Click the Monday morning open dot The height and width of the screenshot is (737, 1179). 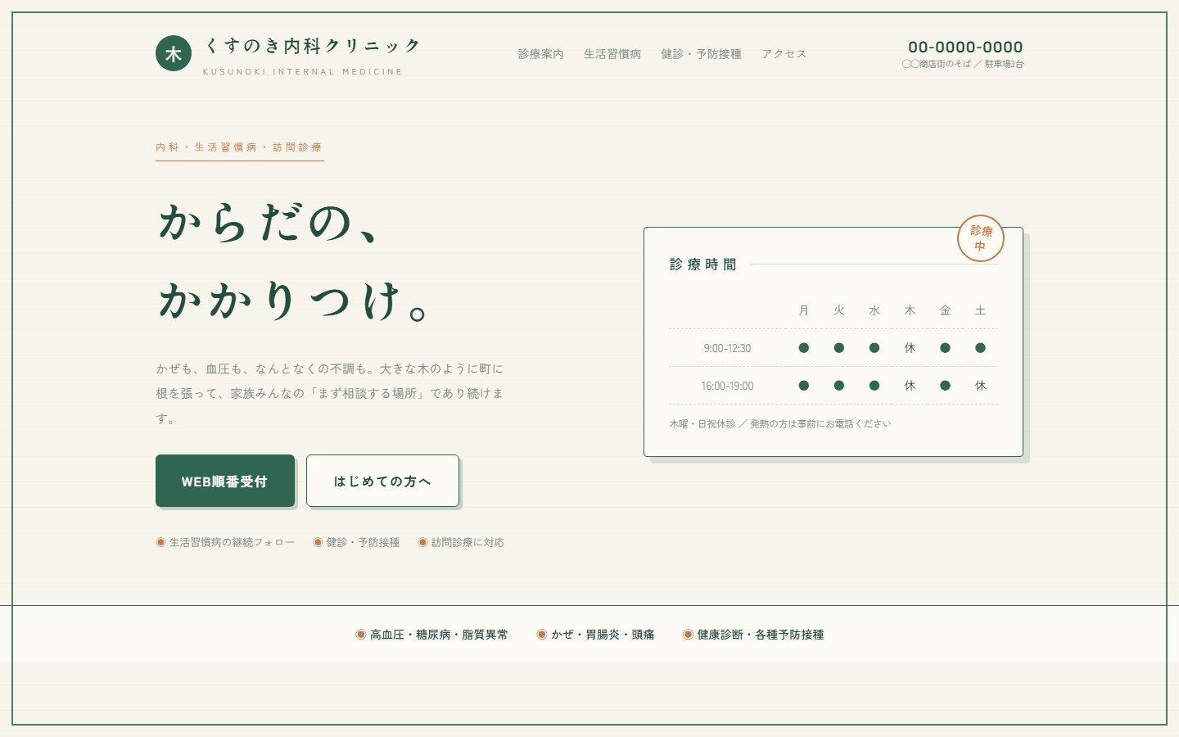tap(804, 348)
